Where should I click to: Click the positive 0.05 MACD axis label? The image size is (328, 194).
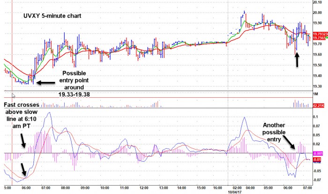(316, 135)
